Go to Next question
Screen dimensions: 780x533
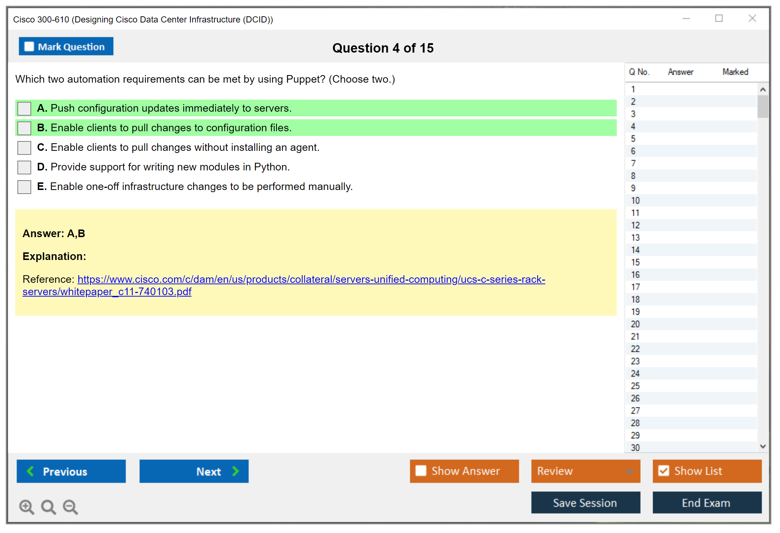(194, 471)
